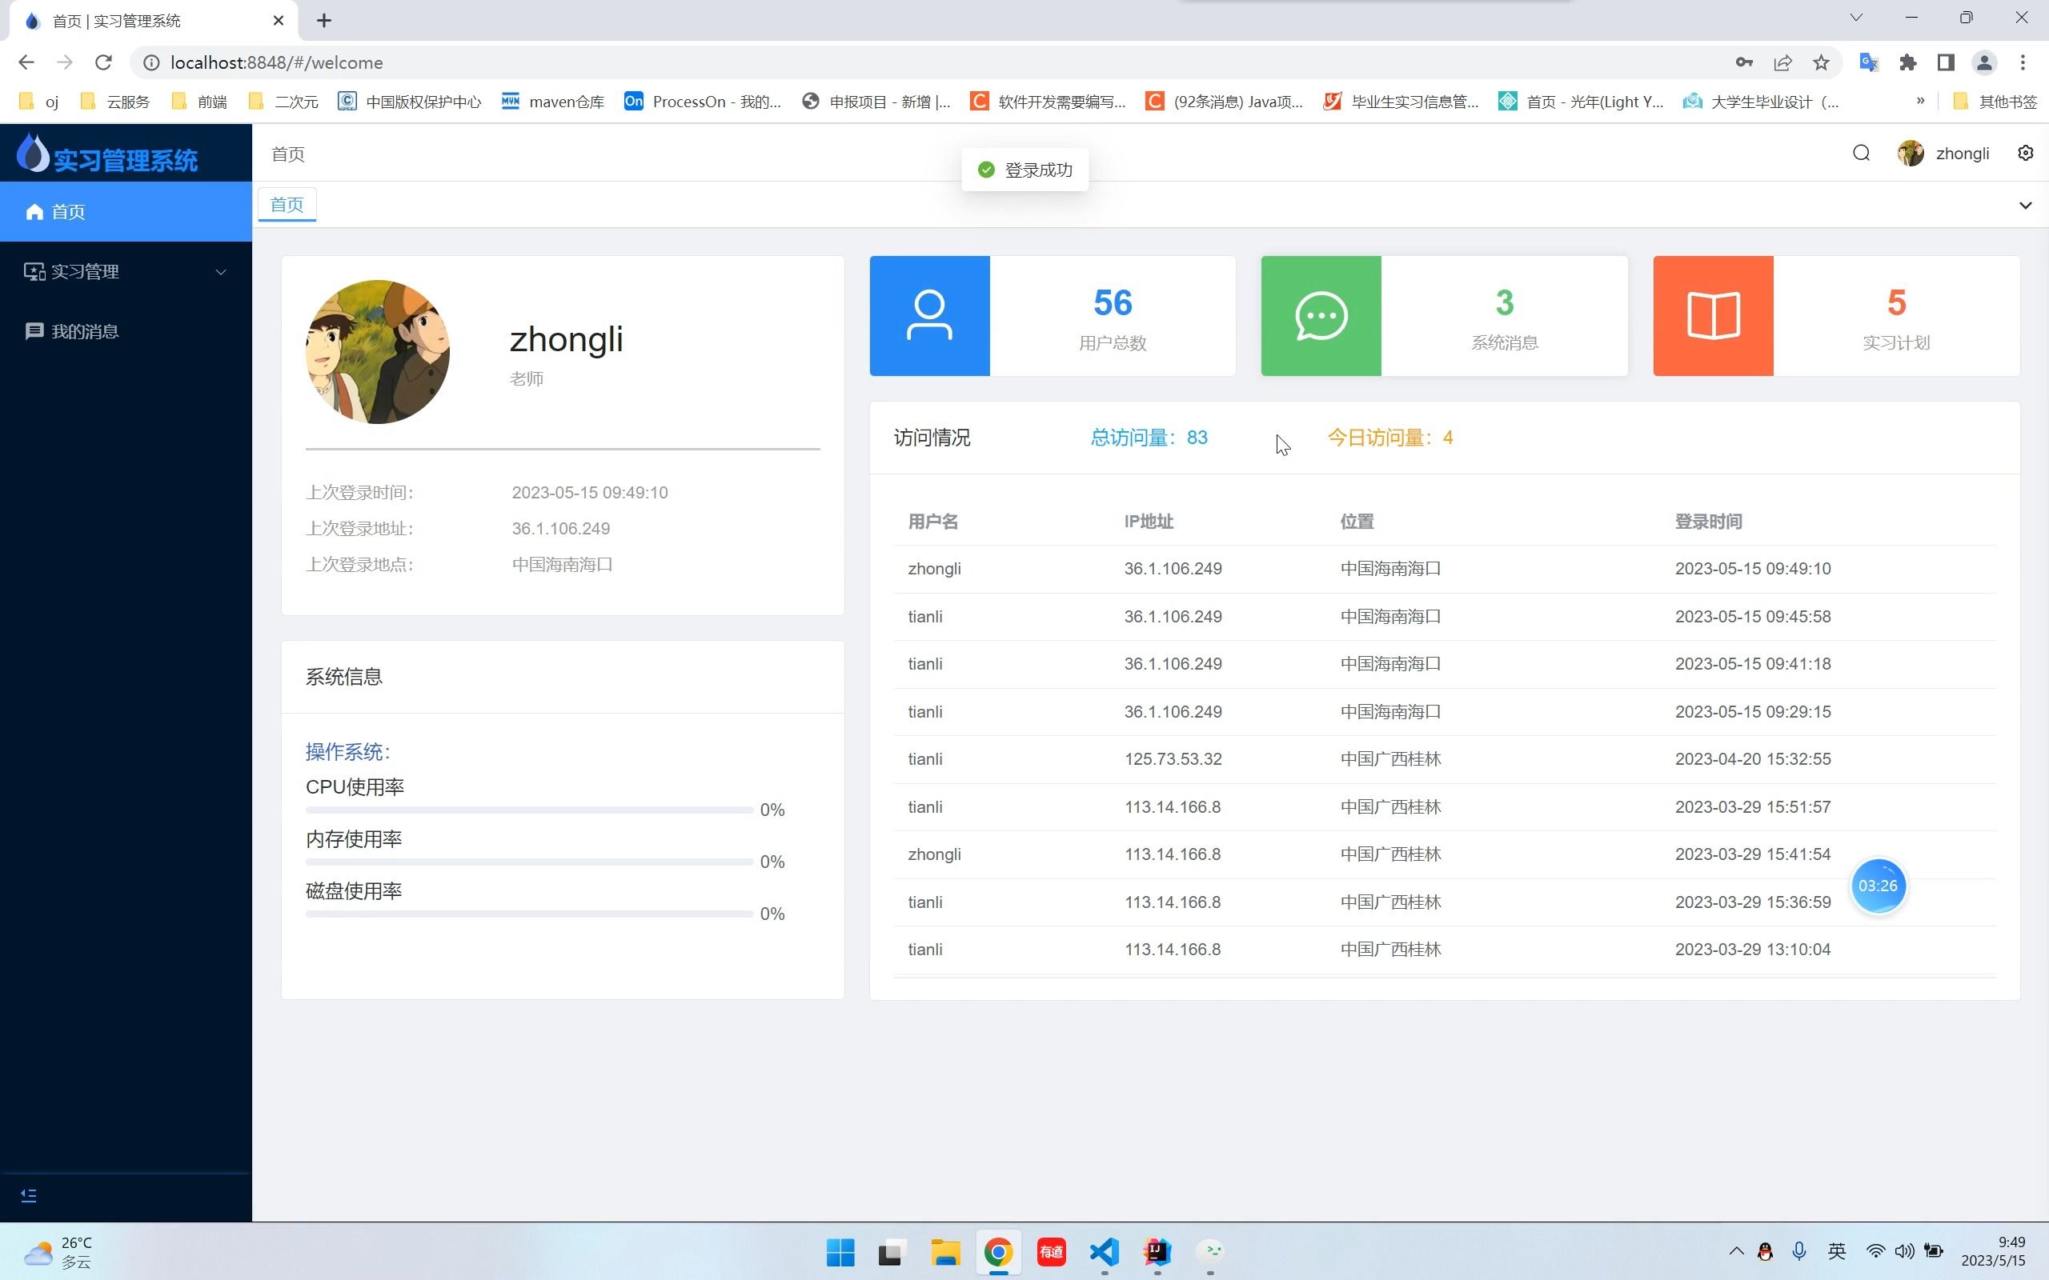Close the 首页 browser tab
The width and height of the screenshot is (2049, 1280).
click(x=279, y=20)
